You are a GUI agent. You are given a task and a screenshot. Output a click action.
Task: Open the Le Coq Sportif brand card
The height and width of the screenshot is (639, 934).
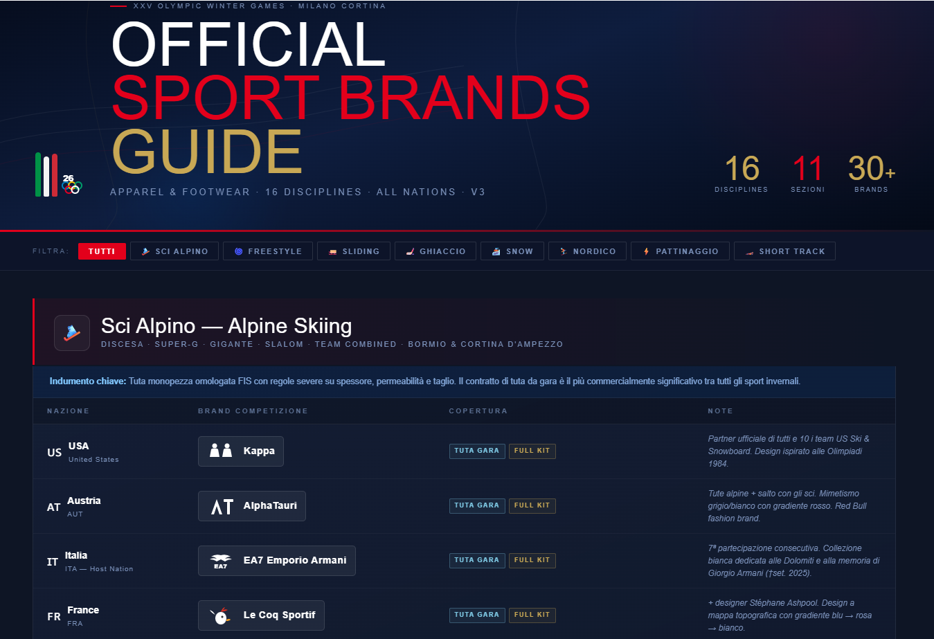tap(261, 615)
